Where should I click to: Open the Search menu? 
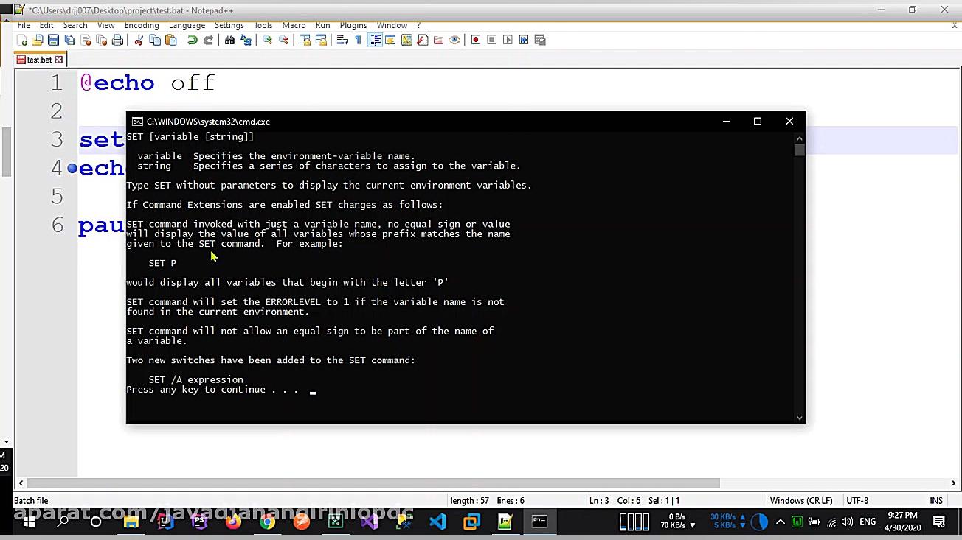(75, 25)
